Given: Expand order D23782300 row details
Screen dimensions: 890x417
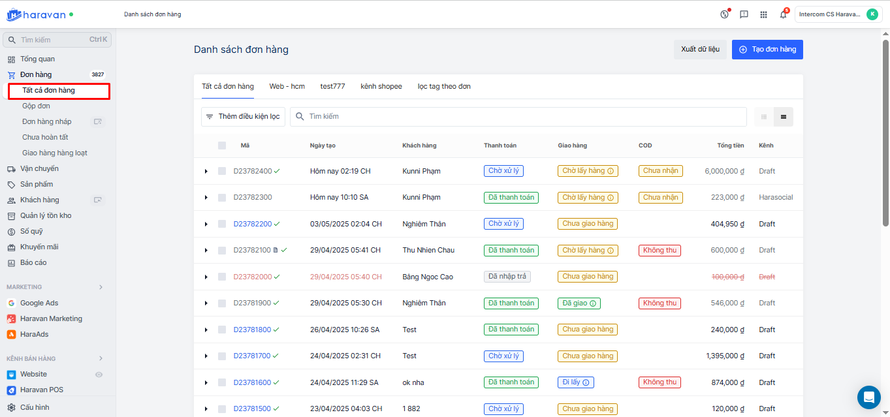Looking at the screenshot, I should (x=206, y=198).
